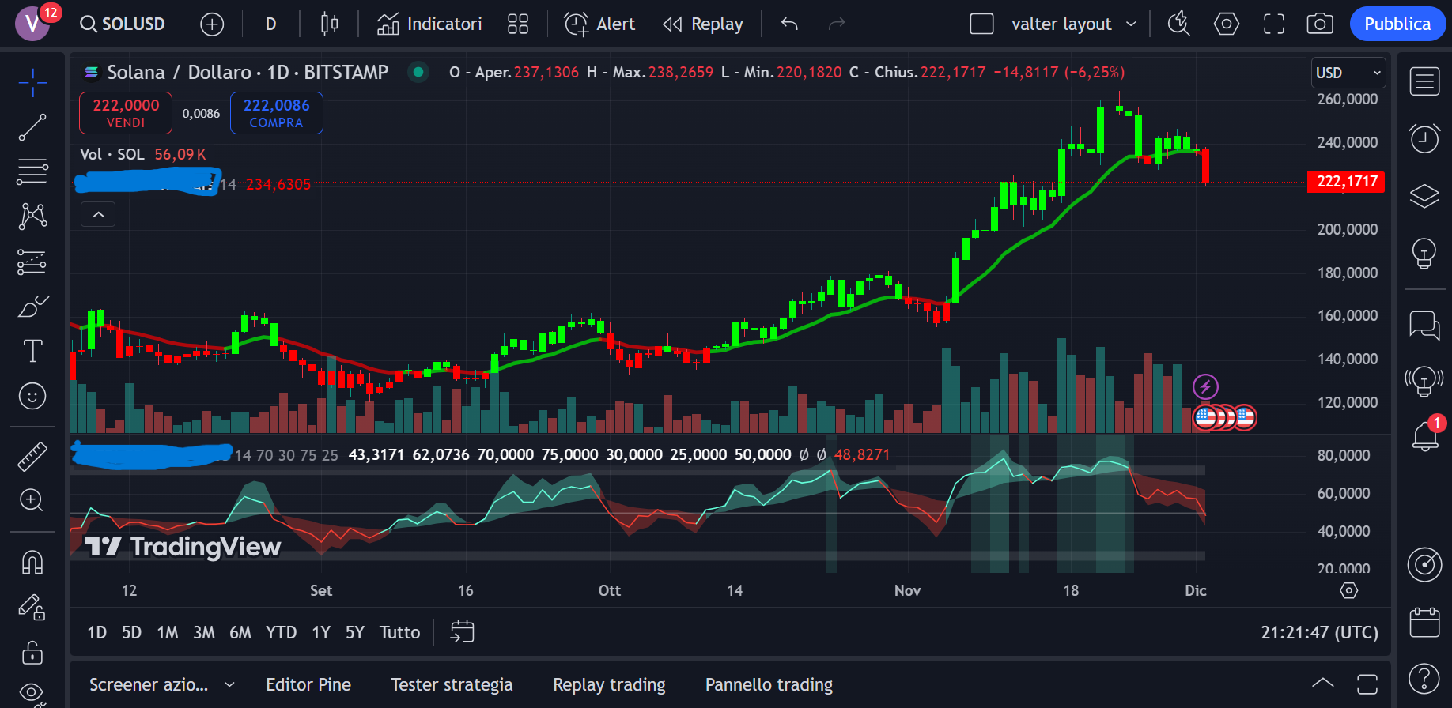Image resolution: width=1452 pixels, height=708 pixels.
Task: Toggle magnet mode for drawings
Action: pos(32,562)
